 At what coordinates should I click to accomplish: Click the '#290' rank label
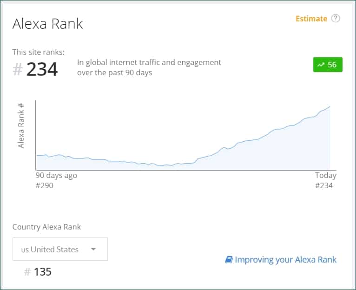(x=44, y=185)
